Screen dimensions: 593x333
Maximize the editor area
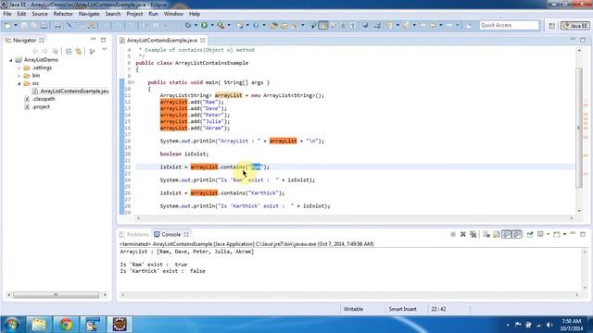(x=583, y=40)
